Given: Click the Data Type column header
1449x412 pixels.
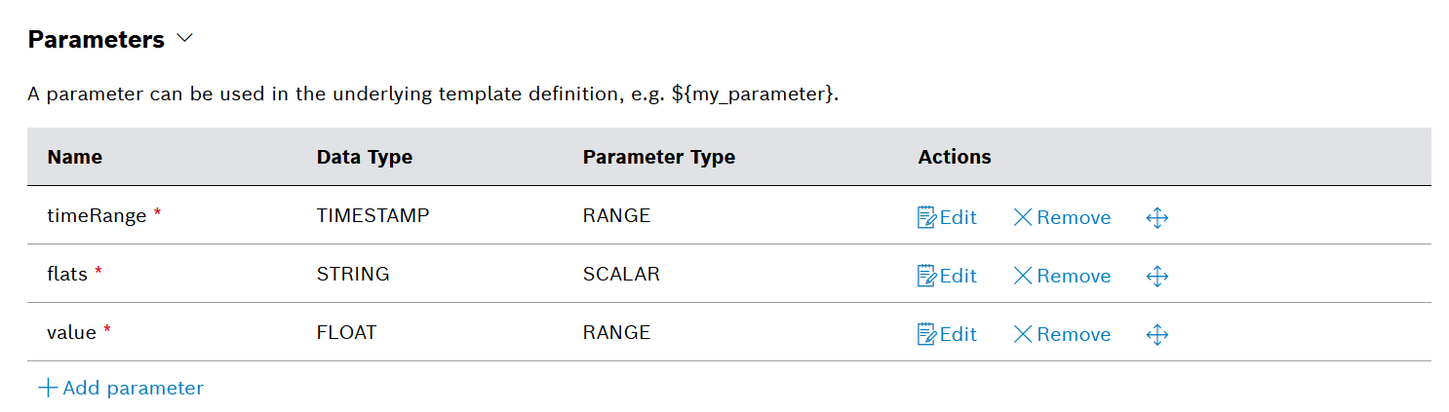Looking at the screenshot, I should 364,157.
